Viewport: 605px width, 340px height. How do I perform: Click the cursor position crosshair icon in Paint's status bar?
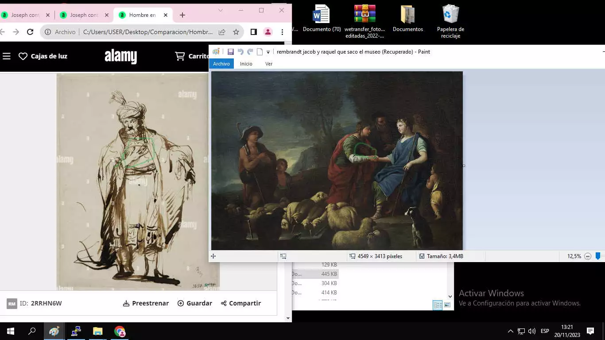point(213,256)
